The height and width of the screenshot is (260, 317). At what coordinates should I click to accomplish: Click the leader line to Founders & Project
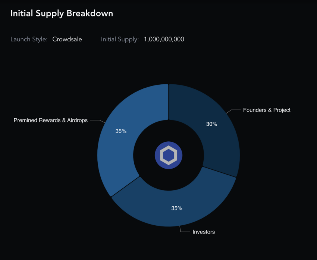tap(233, 111)
